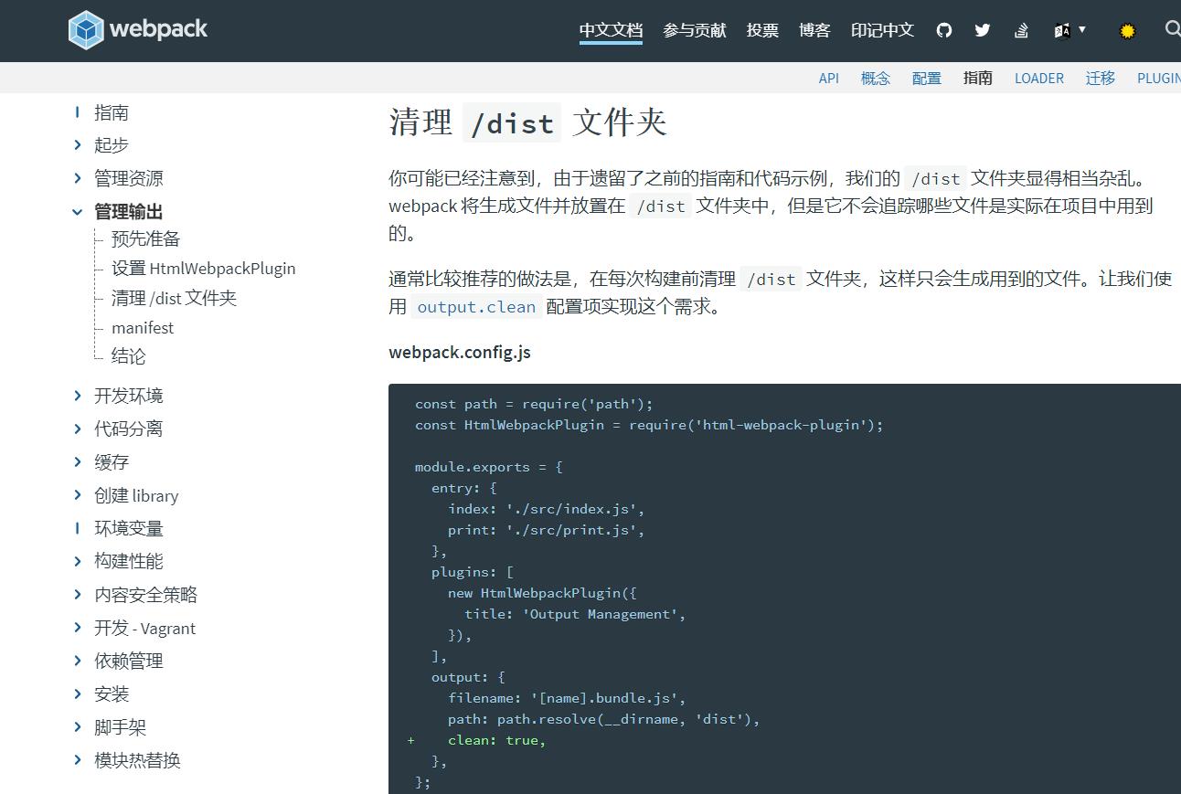Expand the 脚手架 sidebar chevron
Image resolution: width=1181 pixels, height=794 pixels.
[78, 727]
